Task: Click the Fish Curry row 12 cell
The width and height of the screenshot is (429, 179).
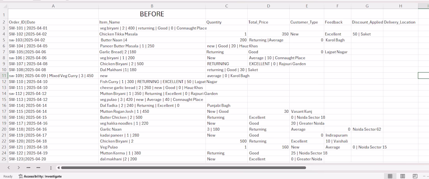Action: coord(152,82)
